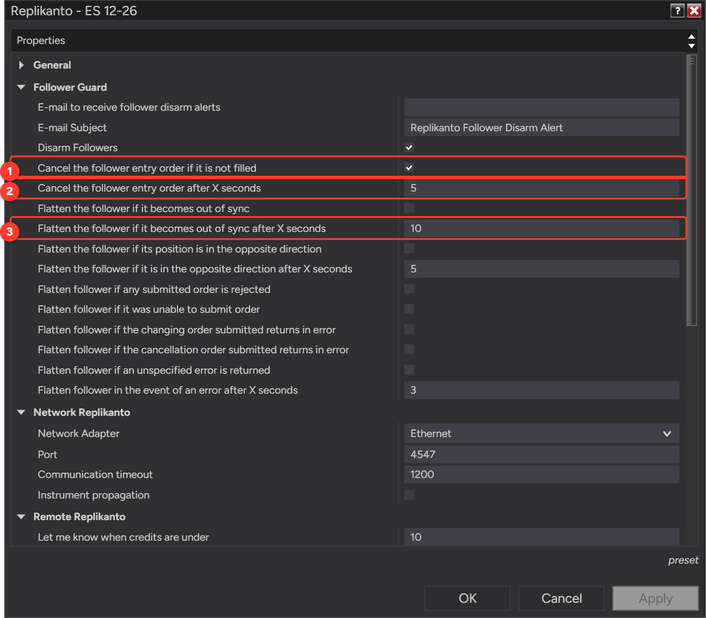Click the vertical scrollbar thumb
The height and width of the screenshot is (618, 706).
click(x=691, y=190)
